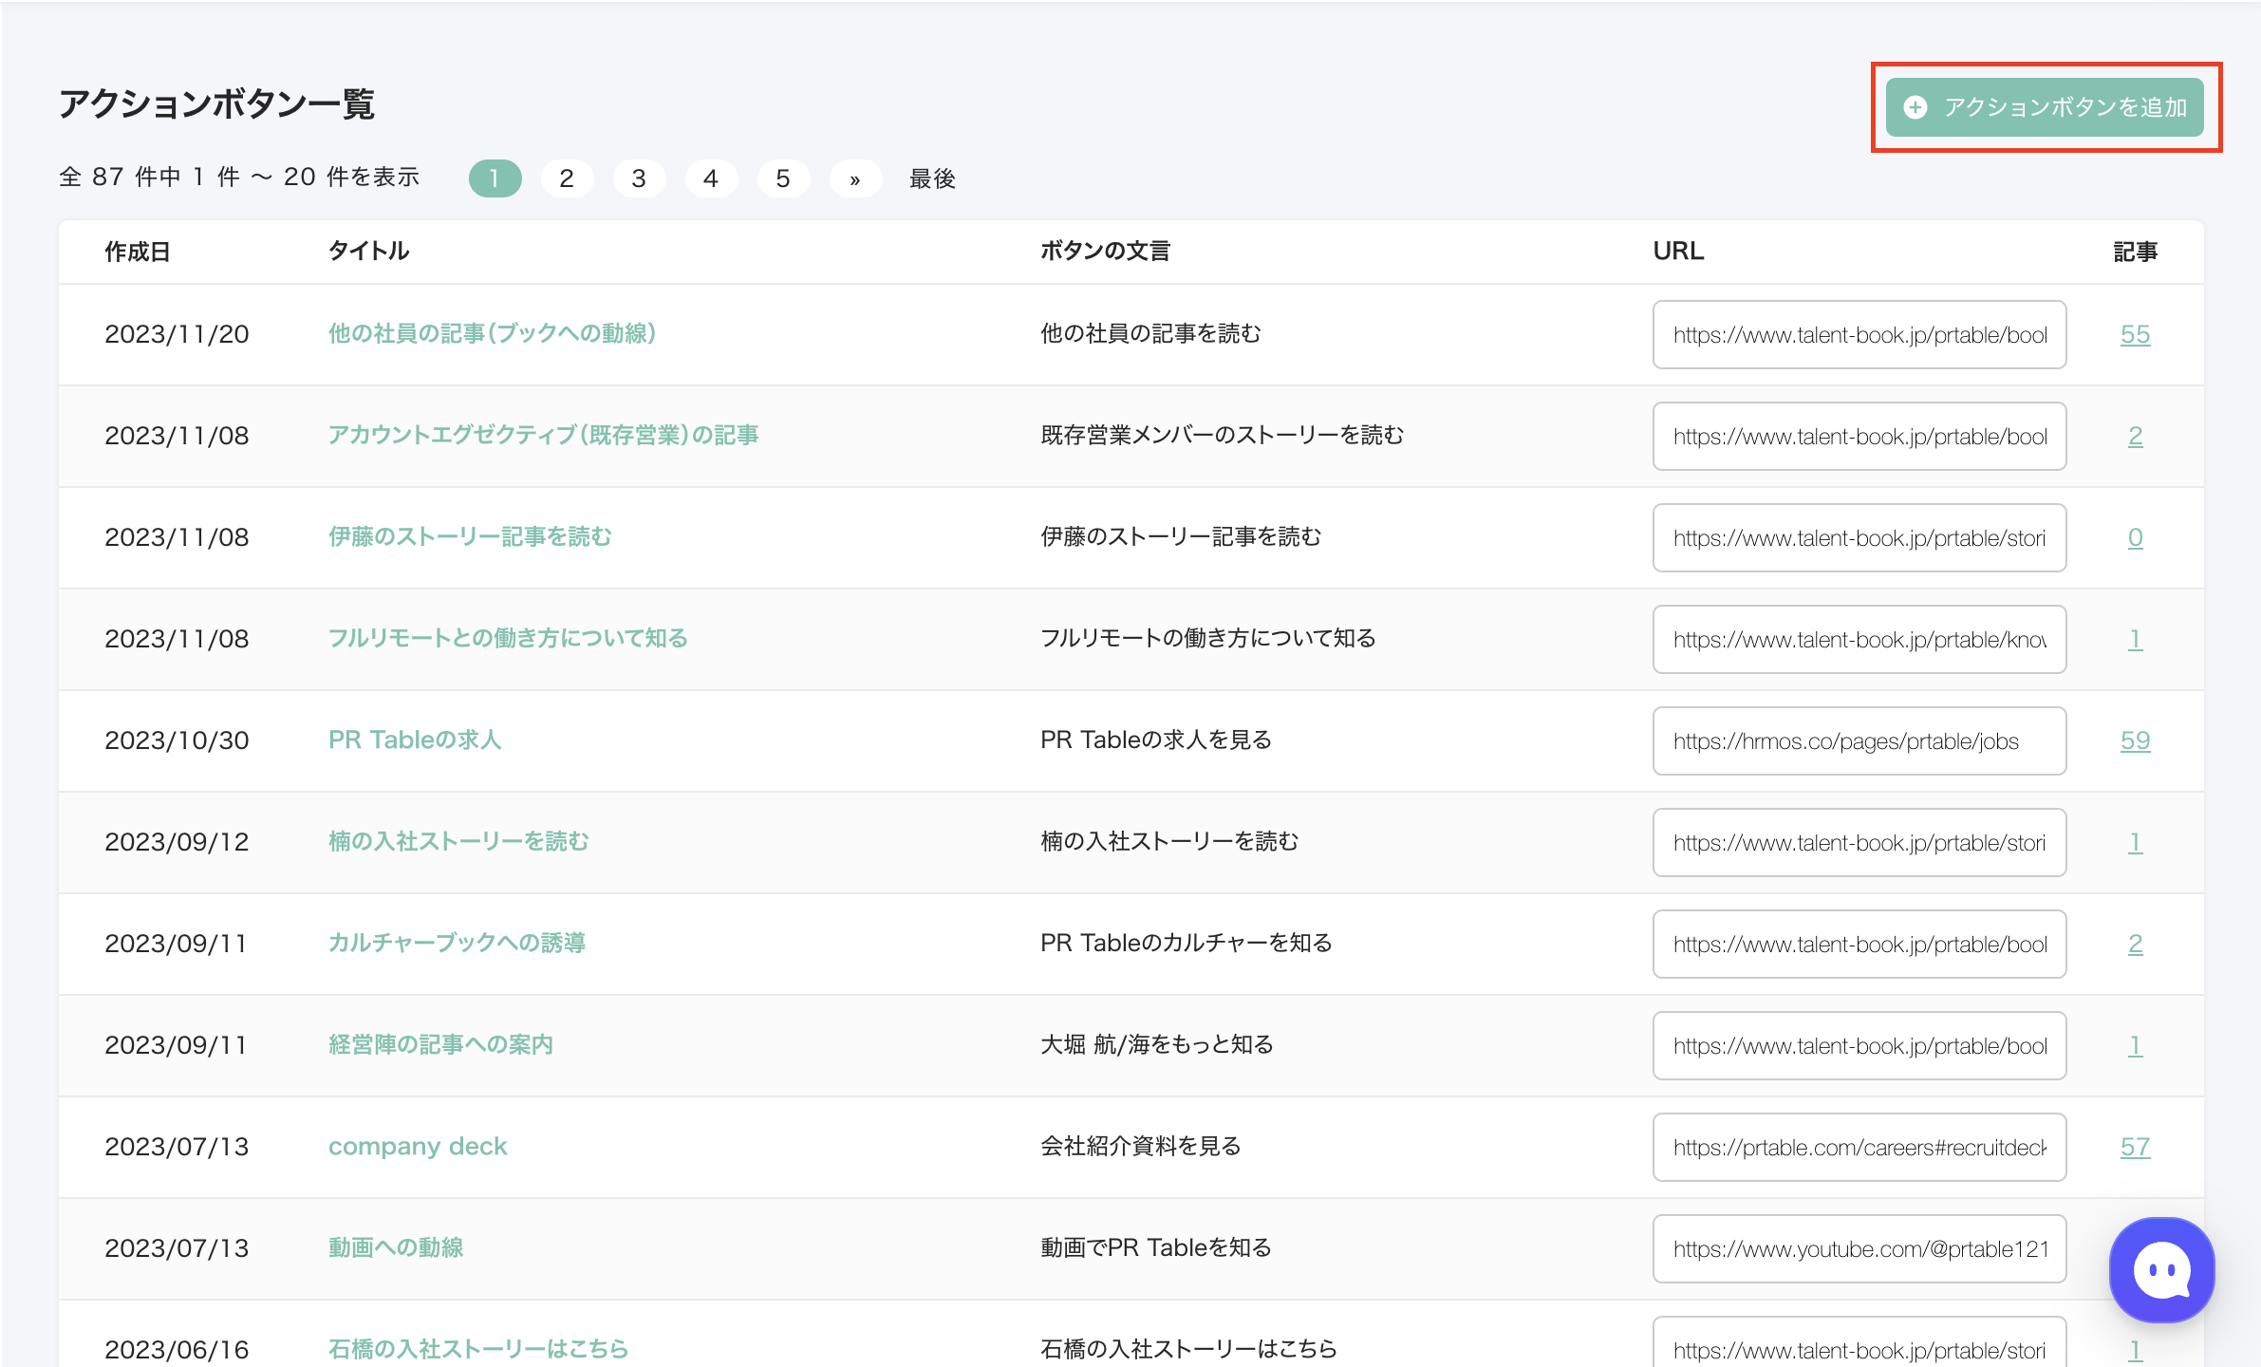Click the youtube.com URL field

(1859, 1248)
